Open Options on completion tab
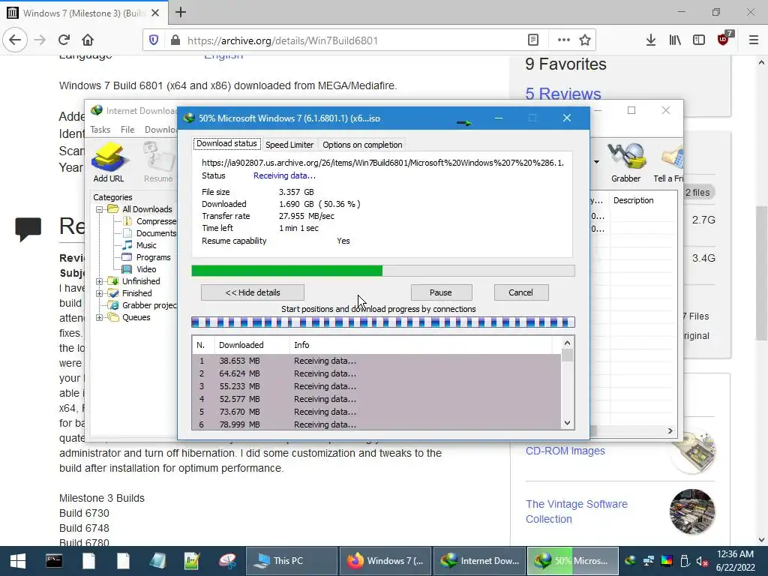The height and width of the screenshot is (576, 768). [362, 145]
